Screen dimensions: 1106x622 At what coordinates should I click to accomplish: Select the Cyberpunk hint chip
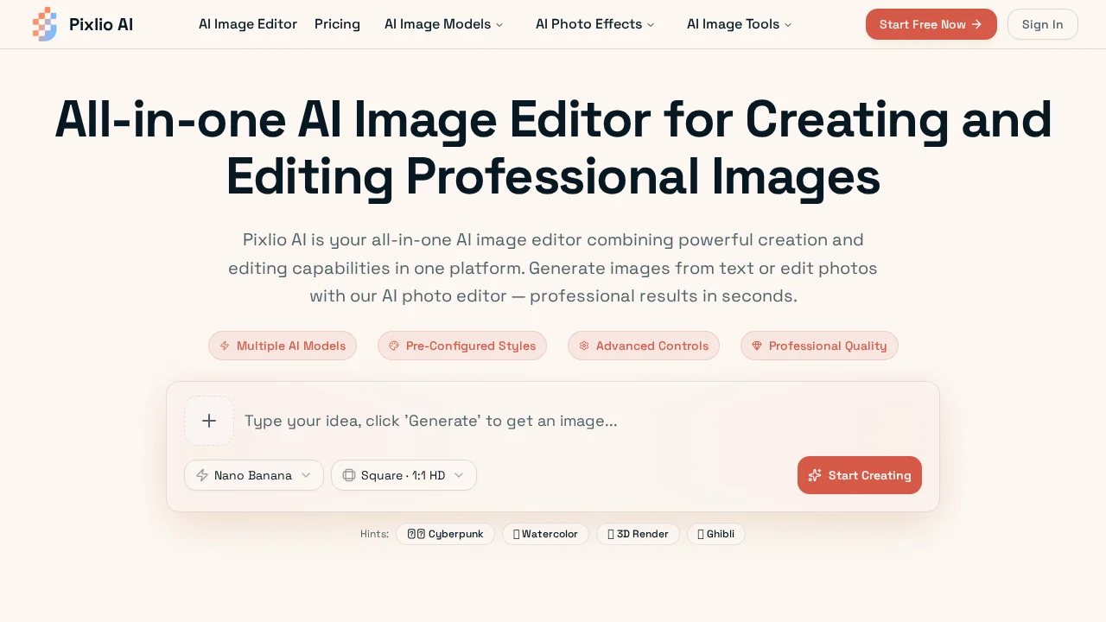[445, 534]
